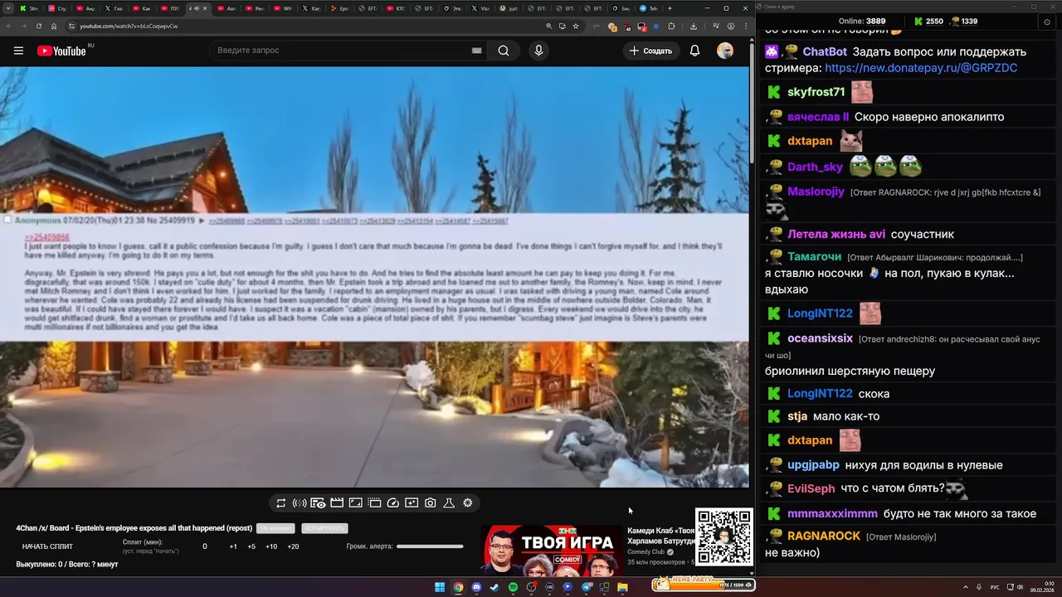Add +20 minutes to split
The height and width of the screenshot is (597, 1062).
point(293,546)
